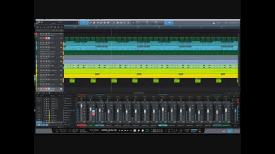Select the Listen tool
This screenshot has width=275, height=154.
click(108, 23)
